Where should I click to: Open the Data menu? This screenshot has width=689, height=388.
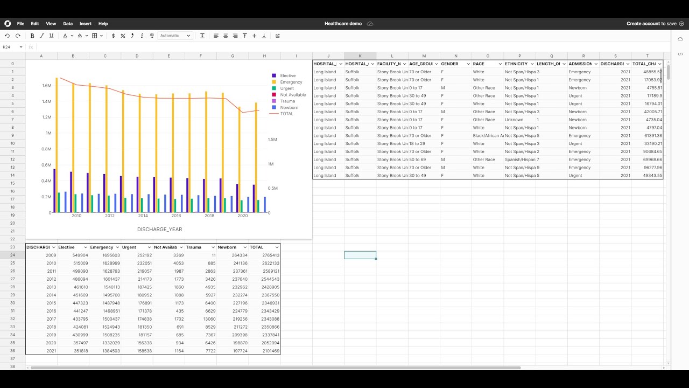pyautogui.click(x=68, y=24)
